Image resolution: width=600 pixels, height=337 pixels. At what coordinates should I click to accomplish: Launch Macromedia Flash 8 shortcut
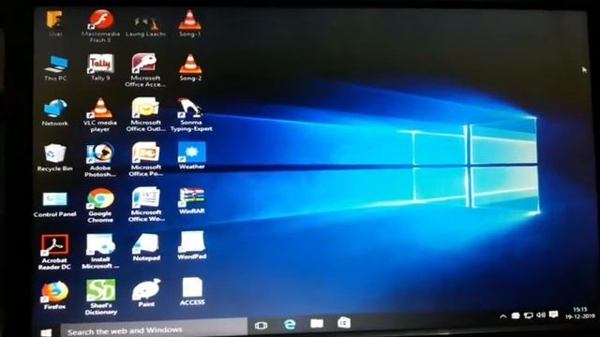coord(100,26)
